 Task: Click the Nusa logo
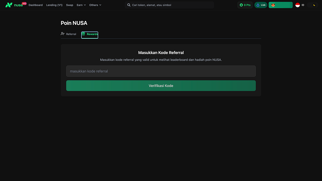click(14, 5)
